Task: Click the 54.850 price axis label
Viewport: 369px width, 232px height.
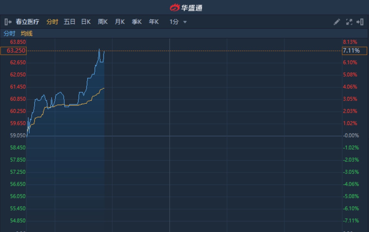Action: coord(18,221)
